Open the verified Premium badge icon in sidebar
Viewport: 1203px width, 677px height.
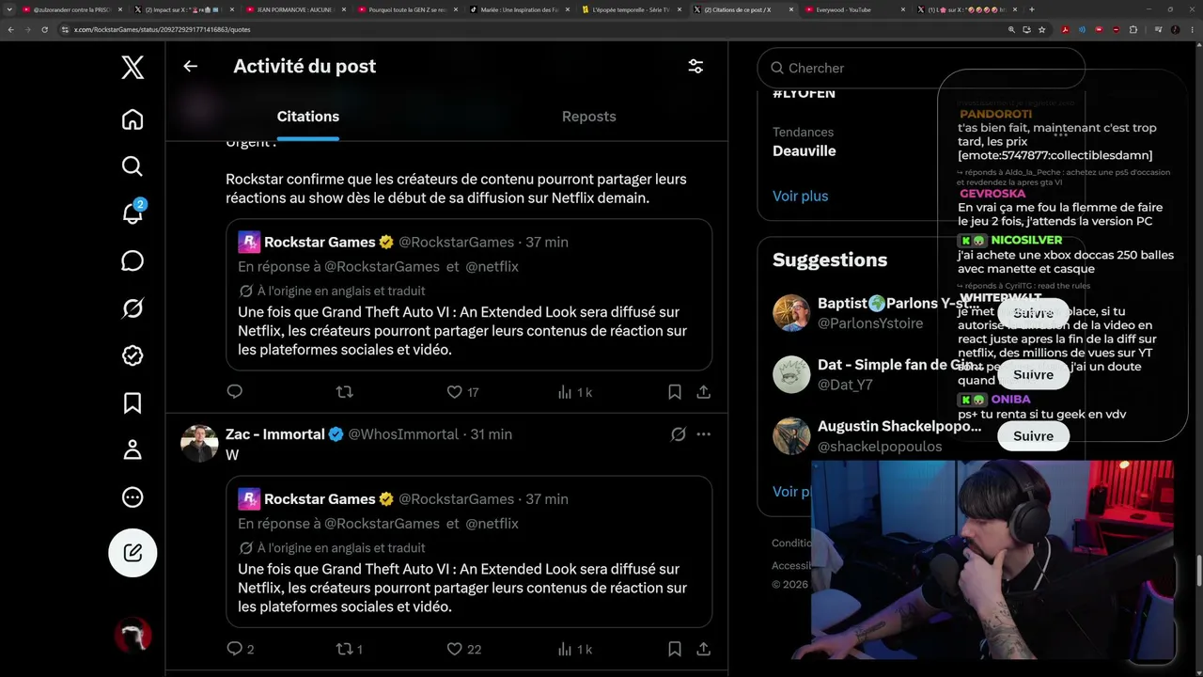click(x=133, y=354)
